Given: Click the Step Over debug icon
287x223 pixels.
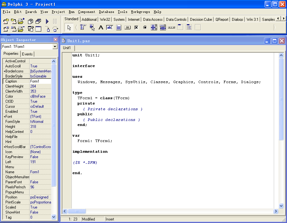Looking at the screenshot, I should point(55,29).
